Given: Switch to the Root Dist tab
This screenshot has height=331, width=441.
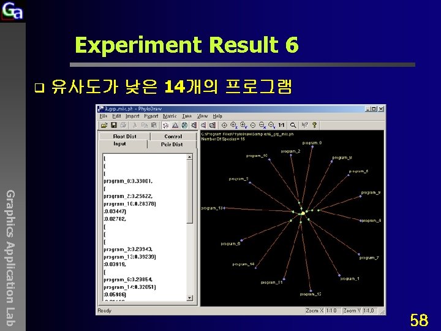Looking at the screenshot, I should coord(124,136).
